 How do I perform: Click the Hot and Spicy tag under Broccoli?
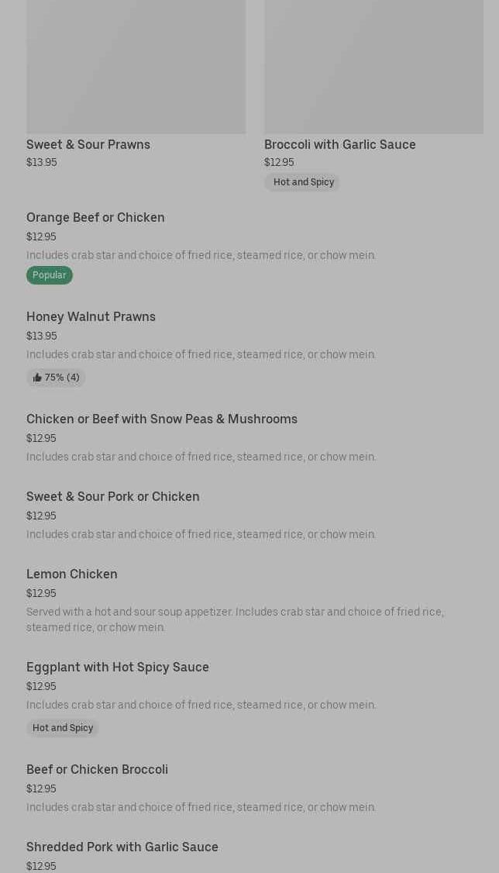(303, 182)
